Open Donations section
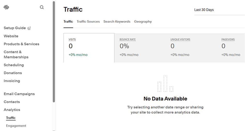Screen dimensions: 245x131 [13, 73]
